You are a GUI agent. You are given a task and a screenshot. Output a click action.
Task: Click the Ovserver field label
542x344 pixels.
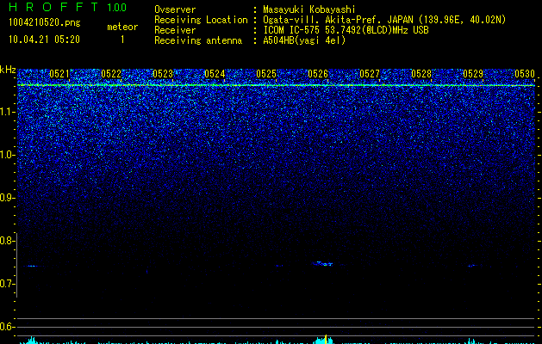pyautogui.click(x=175, y=9)
